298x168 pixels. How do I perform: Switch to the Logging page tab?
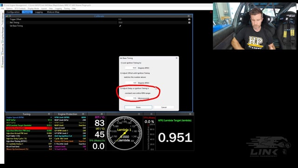39,12
